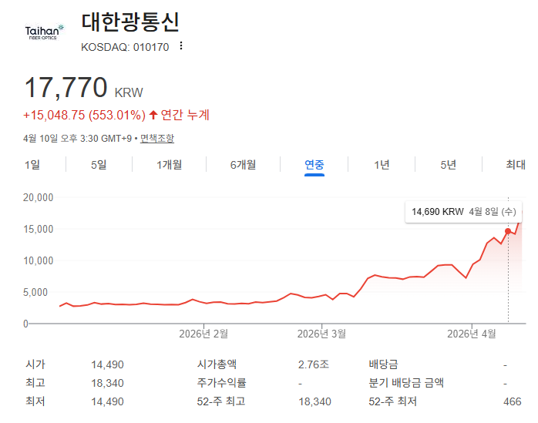The height and width of the screenshot is (423, 538).
Task: Click the 52-주 최고 label
Action: 221,401
